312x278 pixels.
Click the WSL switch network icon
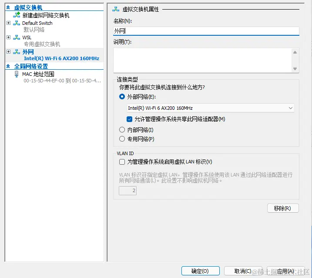(17, 37)
